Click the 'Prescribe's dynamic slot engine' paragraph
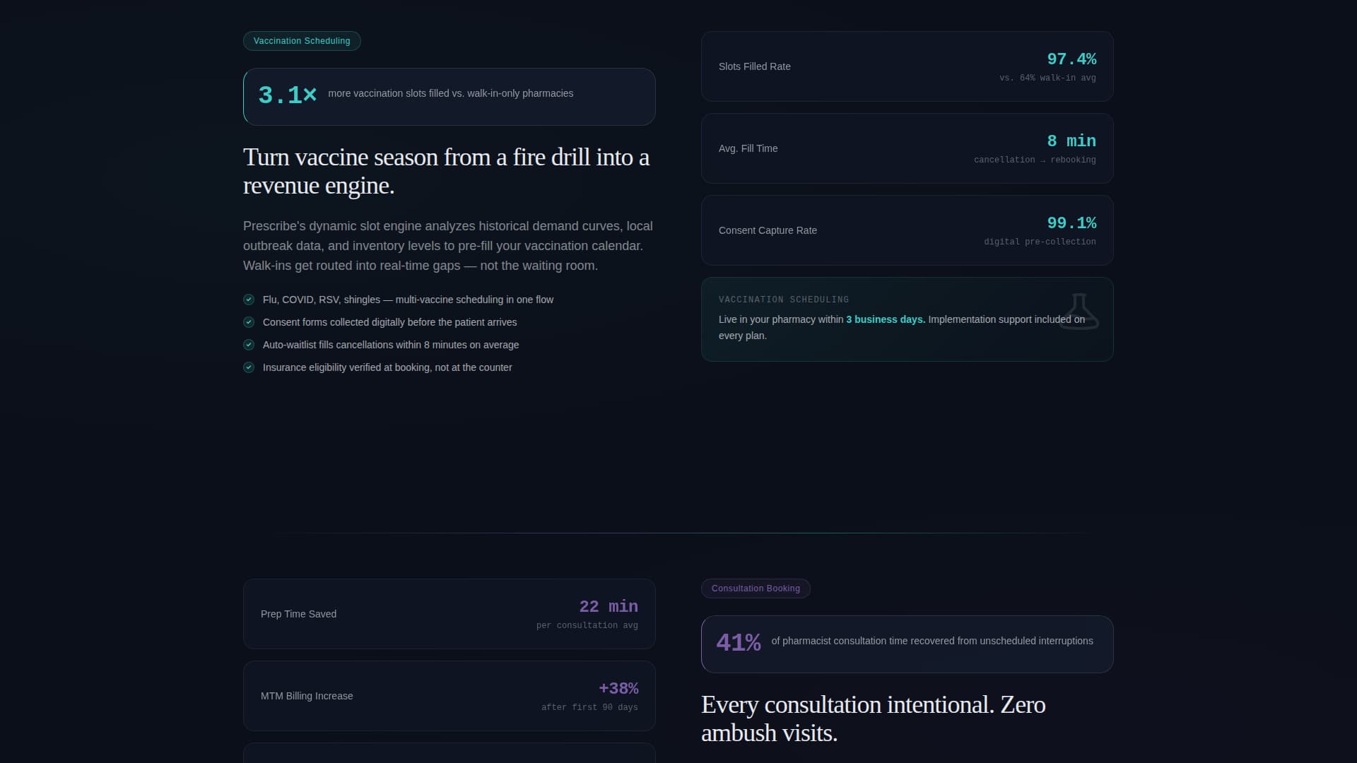The image size is (1357, 763). [x=448, y=246]
